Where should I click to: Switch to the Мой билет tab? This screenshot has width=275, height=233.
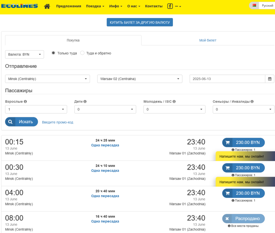click(x=208, y=40)
